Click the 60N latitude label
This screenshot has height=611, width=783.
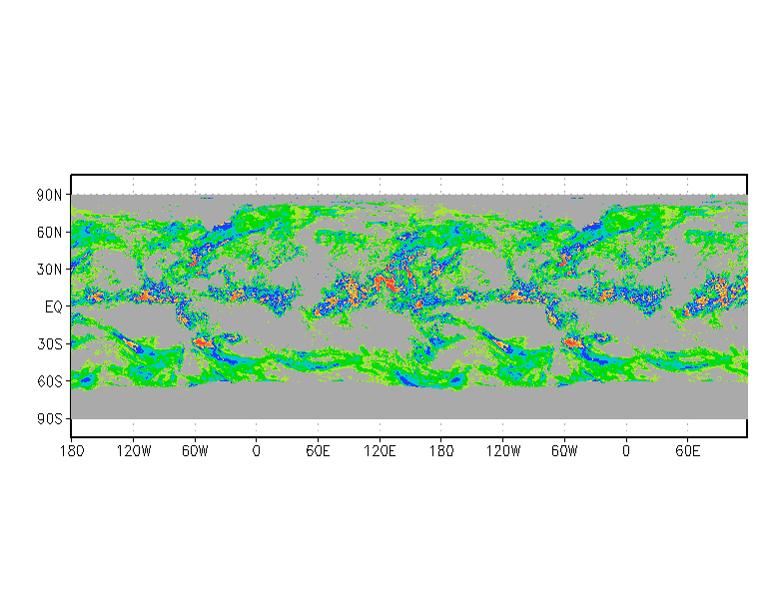tap(50, 232)
